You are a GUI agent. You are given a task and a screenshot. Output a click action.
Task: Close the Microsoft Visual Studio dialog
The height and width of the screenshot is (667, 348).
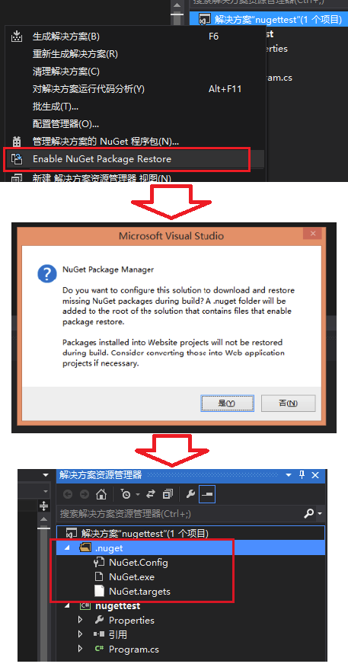pyautogui.click(x=313, y=234)
